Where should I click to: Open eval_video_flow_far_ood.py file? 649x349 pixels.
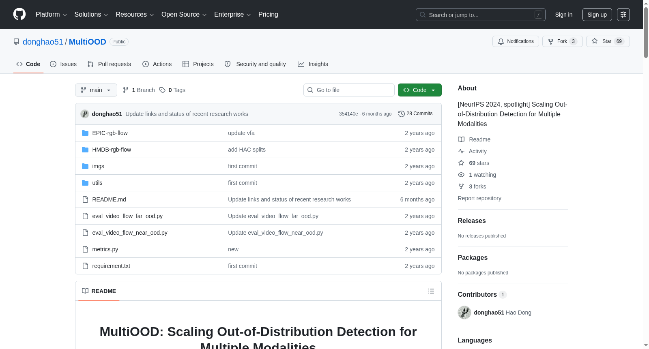[x=127, y=216]
